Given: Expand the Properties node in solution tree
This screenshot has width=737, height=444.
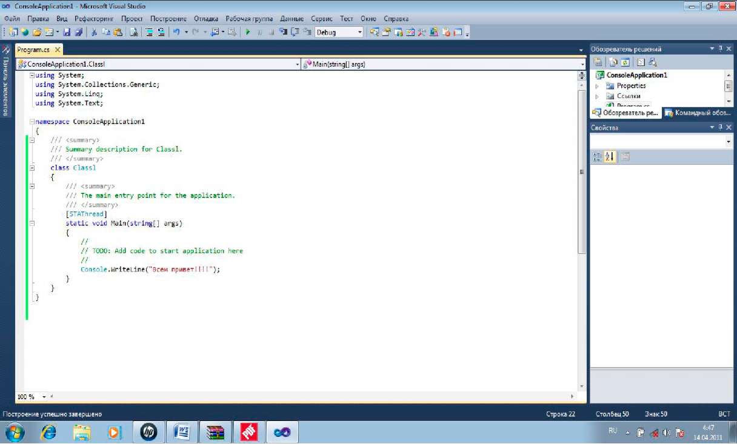Looking at the screenshot, I should click(598, 86).
